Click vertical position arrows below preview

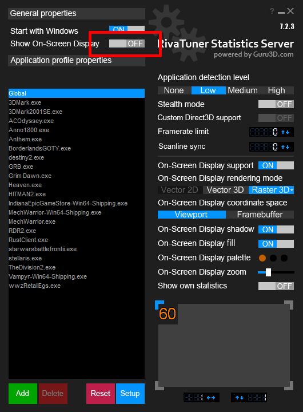240,398
